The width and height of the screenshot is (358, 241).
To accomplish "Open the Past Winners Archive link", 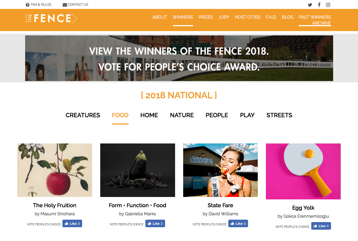I will click(x=315, y=20).
